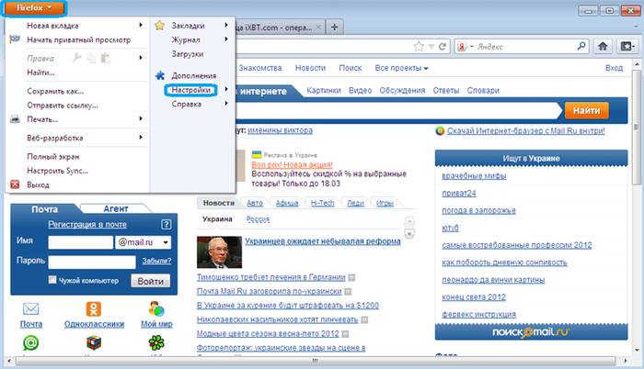Reload the page with the refresh icon
Screen dimensions: 644x369
click(443, 46)
